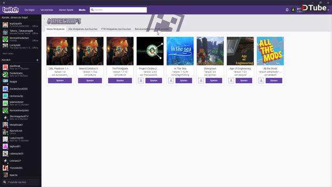The height and width of the screenshot is (187, 332).
Task: Play the DBL Pixelmon modpack
Action: [60, 81]
